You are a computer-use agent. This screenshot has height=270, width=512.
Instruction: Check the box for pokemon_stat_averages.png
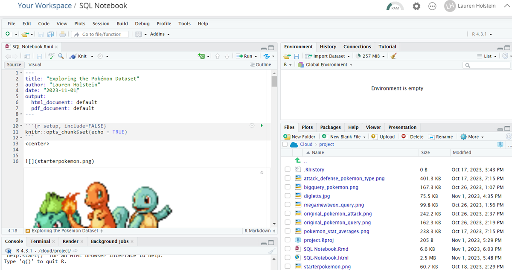288,231
